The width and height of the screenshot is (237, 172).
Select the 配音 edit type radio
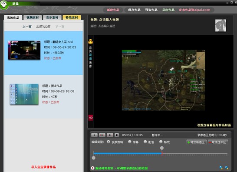(x=145, y=142)
